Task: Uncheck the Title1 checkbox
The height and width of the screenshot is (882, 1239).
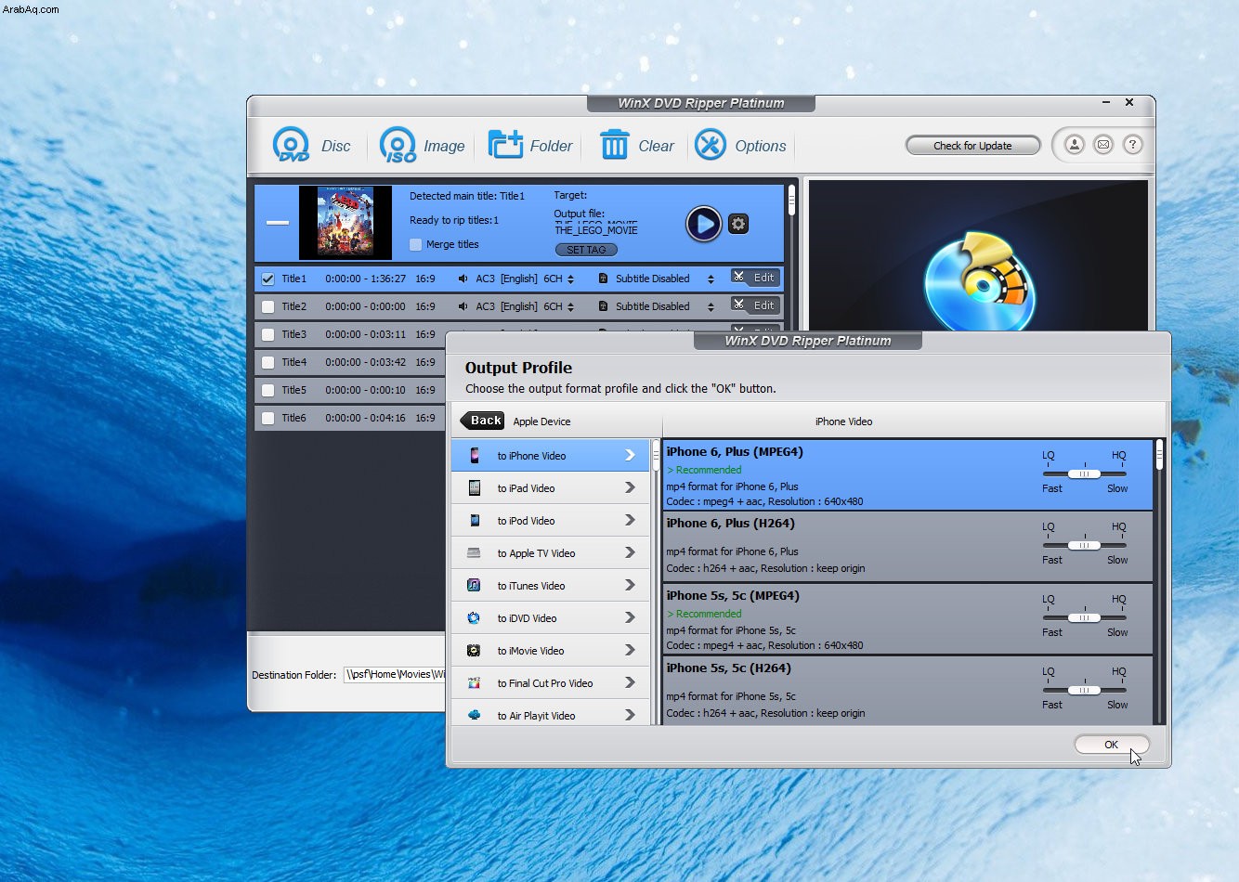Action: [268, 279]
